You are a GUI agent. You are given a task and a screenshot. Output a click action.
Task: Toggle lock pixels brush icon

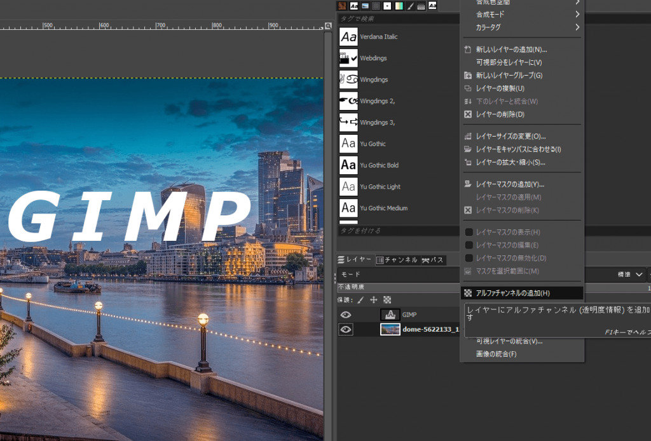pyautogui.click(x=361, y=300)
